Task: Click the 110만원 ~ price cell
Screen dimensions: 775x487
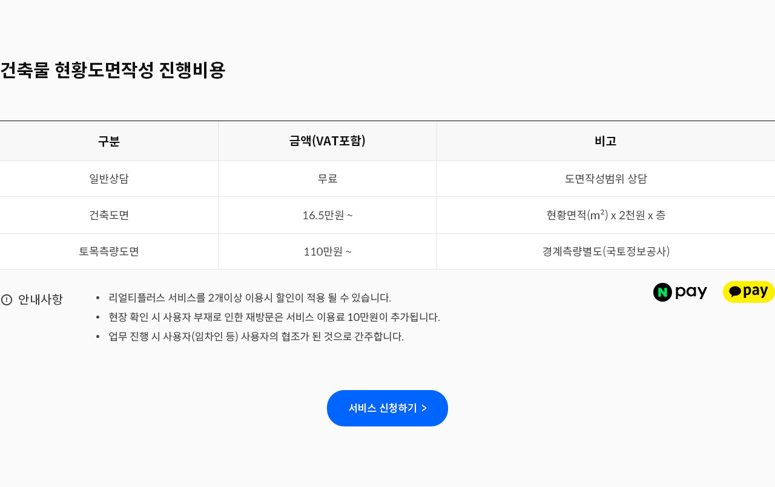Action: tap(327, 251)
